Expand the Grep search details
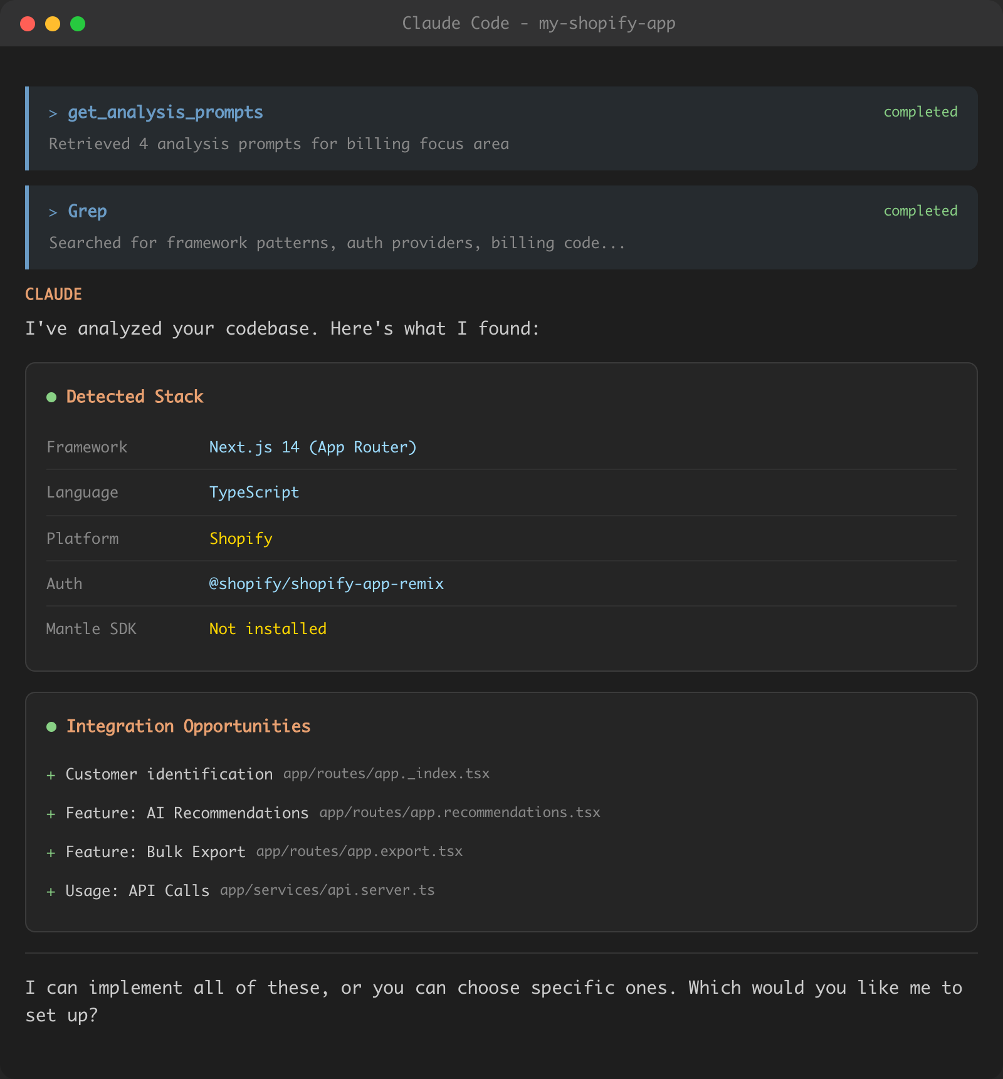The height and width of the screenshot is (1079, 1003). (x=87, y=211)
